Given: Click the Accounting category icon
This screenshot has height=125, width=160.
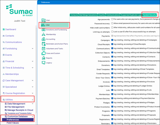Looking at the screenshot, I should (43, 39).
